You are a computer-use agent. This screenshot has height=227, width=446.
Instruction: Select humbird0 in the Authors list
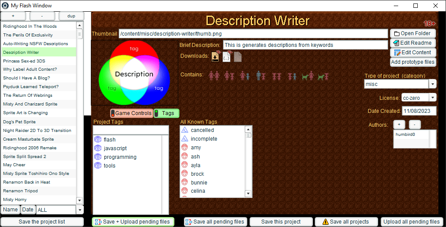coord(411,135)
